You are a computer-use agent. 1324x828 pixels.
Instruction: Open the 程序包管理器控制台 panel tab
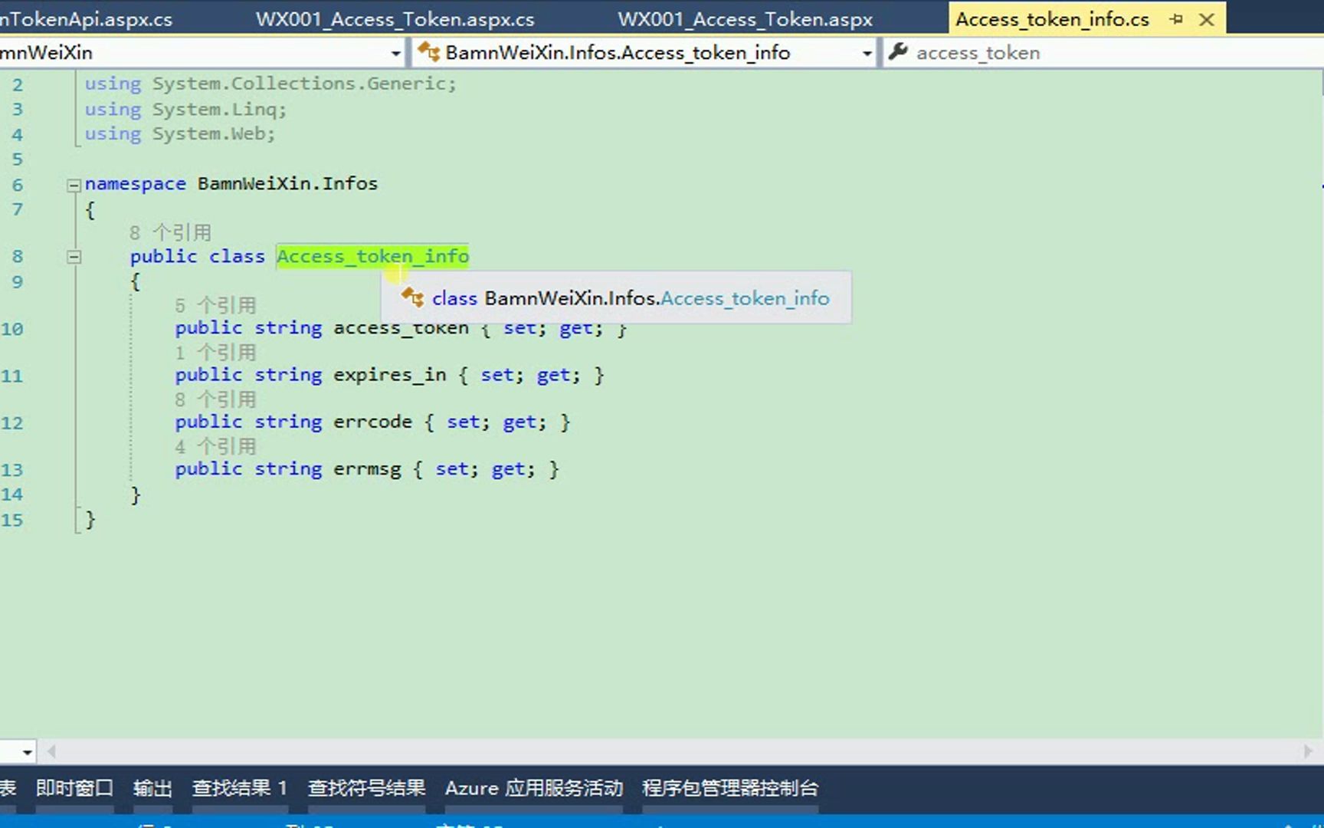pos(730,788)
